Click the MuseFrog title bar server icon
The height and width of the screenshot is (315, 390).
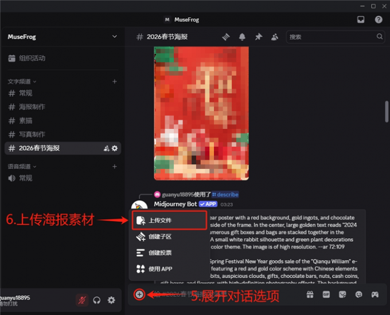[167, 19]
